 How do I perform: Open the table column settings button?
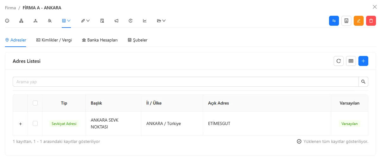[351, 61]
